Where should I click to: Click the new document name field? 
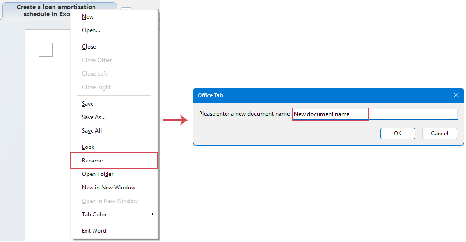coord(374,114)
